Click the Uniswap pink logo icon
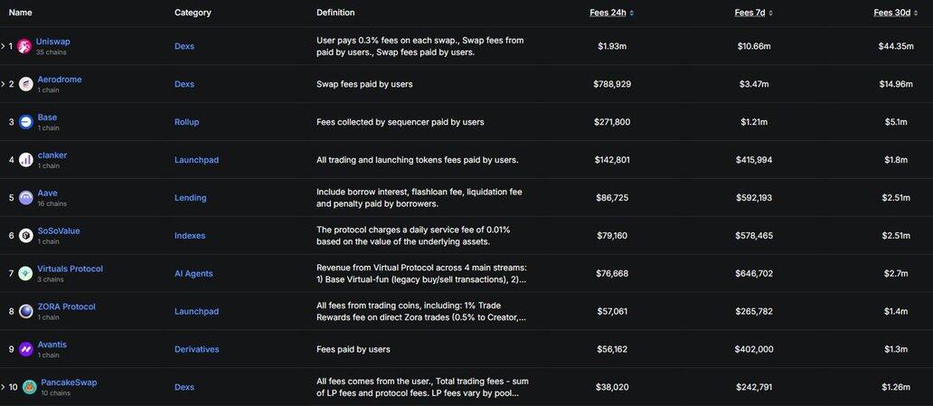The width and height of the screenshot is (933, 406). (24, 46)
